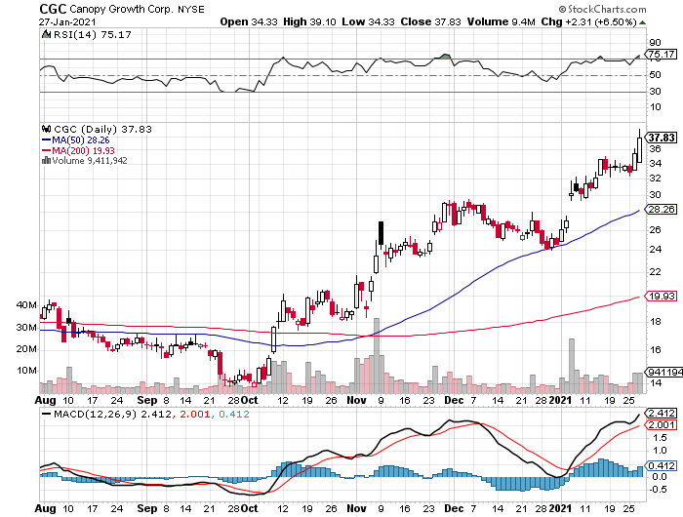Click the 22 price axis label
The width and height of the screenshot is (683, 517).
pos(655,272)
